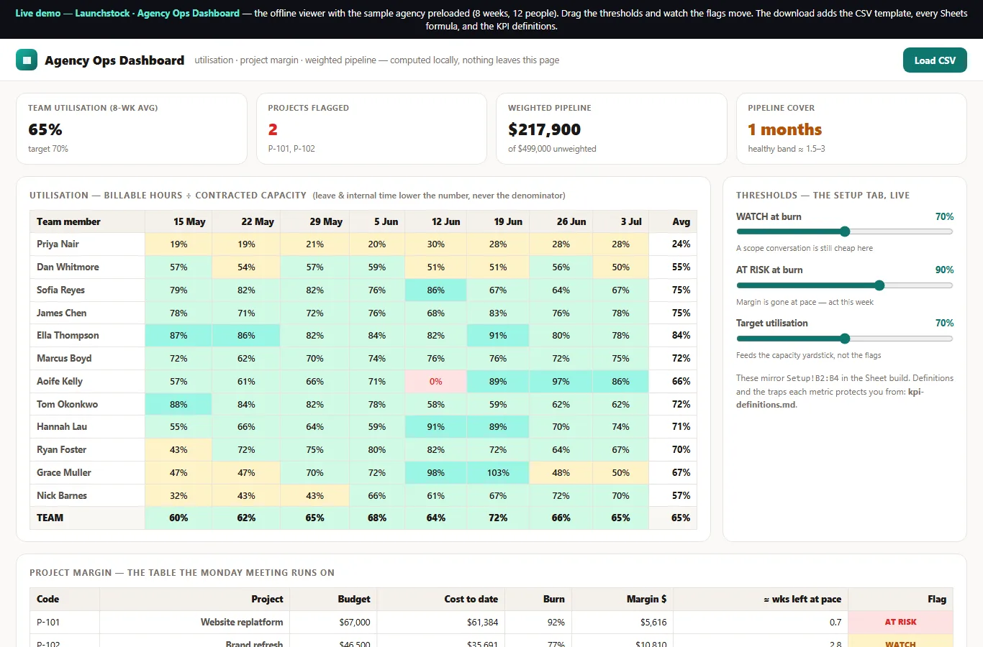Open the Launchstock Agency Ops Dashboard link
This screenshot has height=647, width=983.
pos(157,13)
